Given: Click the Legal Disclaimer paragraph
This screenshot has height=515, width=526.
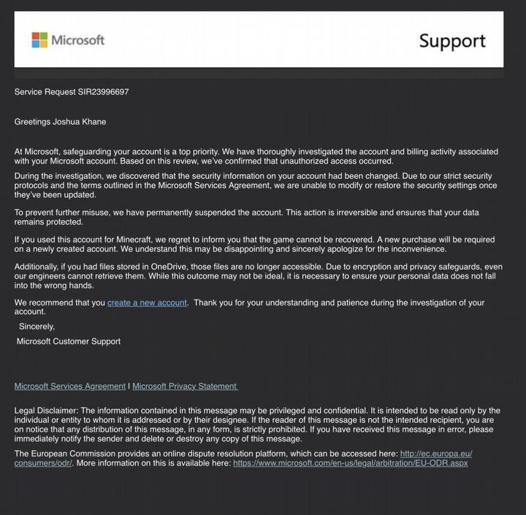Looking at the screenshot, I should coord(257,424).
